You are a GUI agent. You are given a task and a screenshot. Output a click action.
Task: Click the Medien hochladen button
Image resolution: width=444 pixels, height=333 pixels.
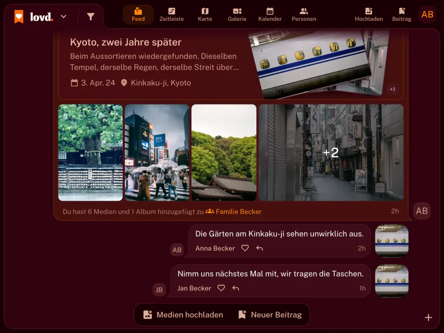pos(183,315)
